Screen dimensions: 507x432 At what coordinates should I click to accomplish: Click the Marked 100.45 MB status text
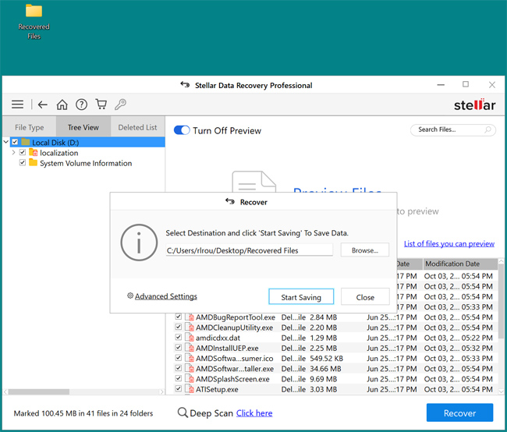(83, 413)
